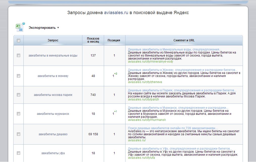Tick the checkbox for авиабилеты дешево
256x162 pixels.
pyautogui.click(x=18, y=134)
